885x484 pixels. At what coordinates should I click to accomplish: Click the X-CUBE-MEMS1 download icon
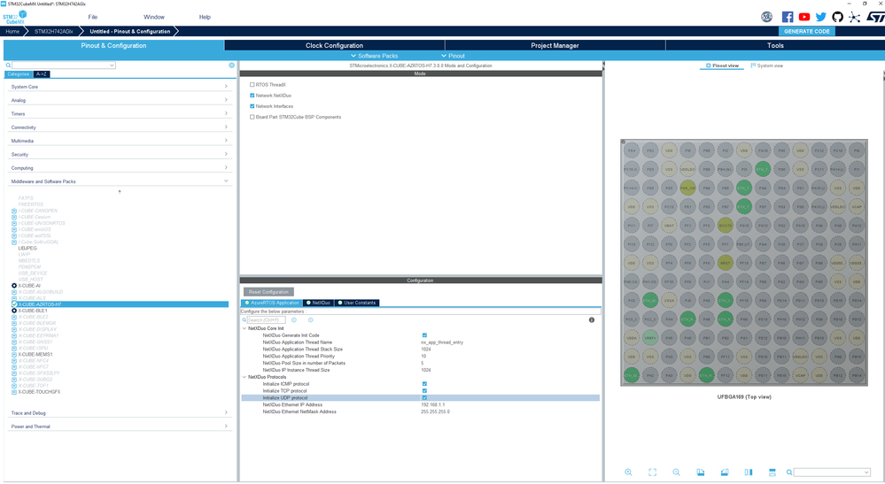(x=14, y=355)
